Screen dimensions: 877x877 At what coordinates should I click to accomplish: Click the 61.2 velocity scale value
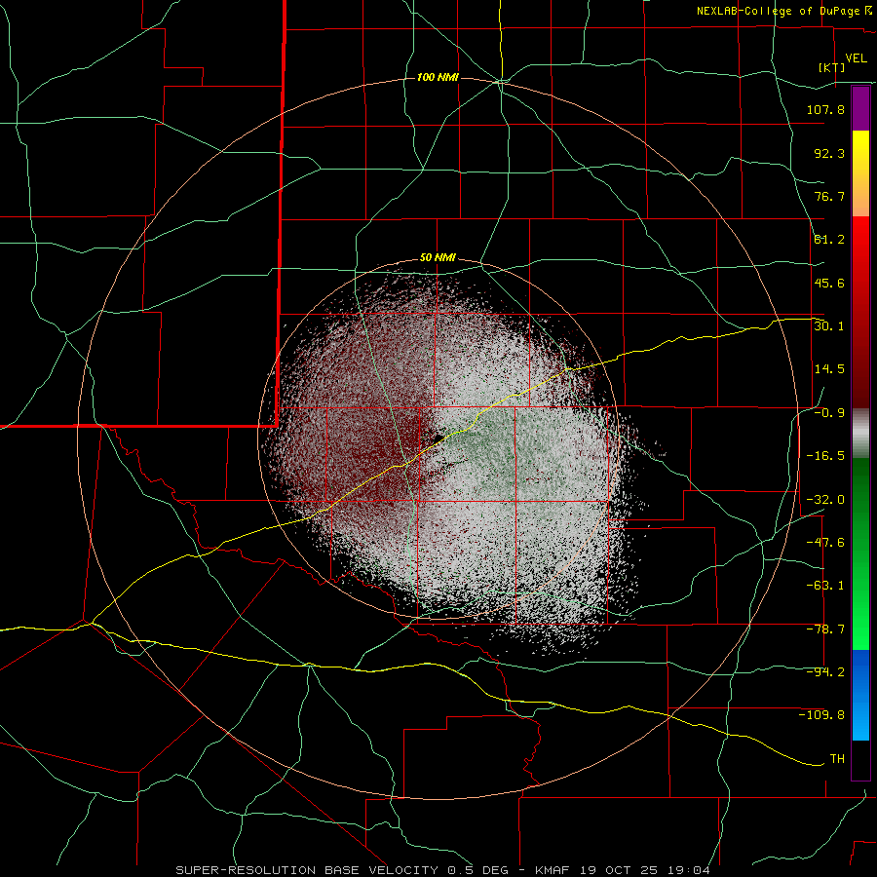[829, 240]
